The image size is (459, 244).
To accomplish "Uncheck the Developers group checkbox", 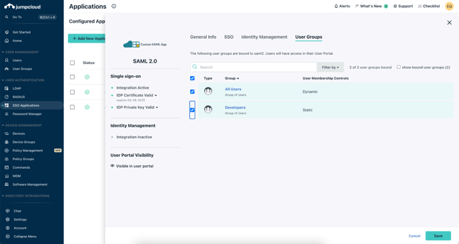I will 192,110.
